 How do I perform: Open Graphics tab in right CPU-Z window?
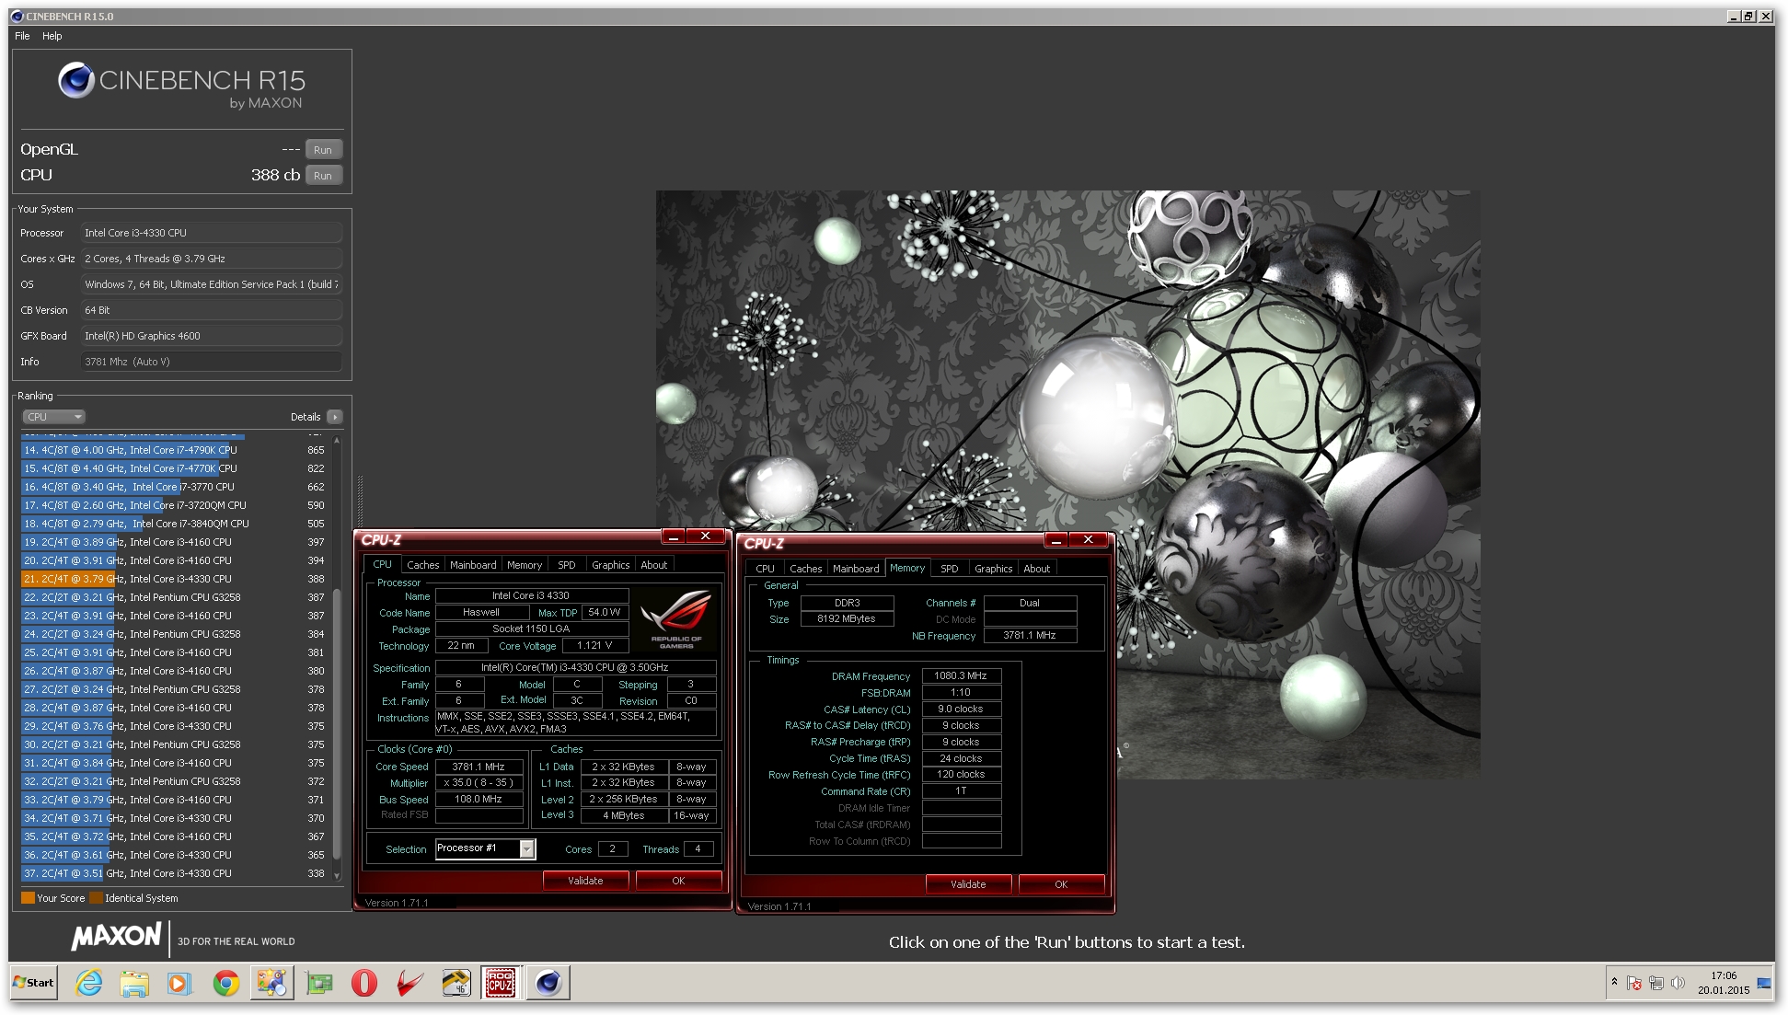tap(994, 569)
